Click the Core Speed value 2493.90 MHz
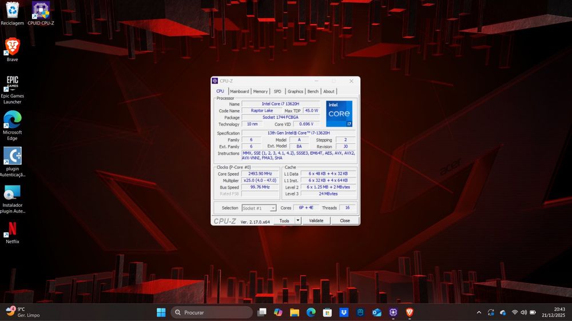Viewport: 572px width, 321px height. (260, 174)
